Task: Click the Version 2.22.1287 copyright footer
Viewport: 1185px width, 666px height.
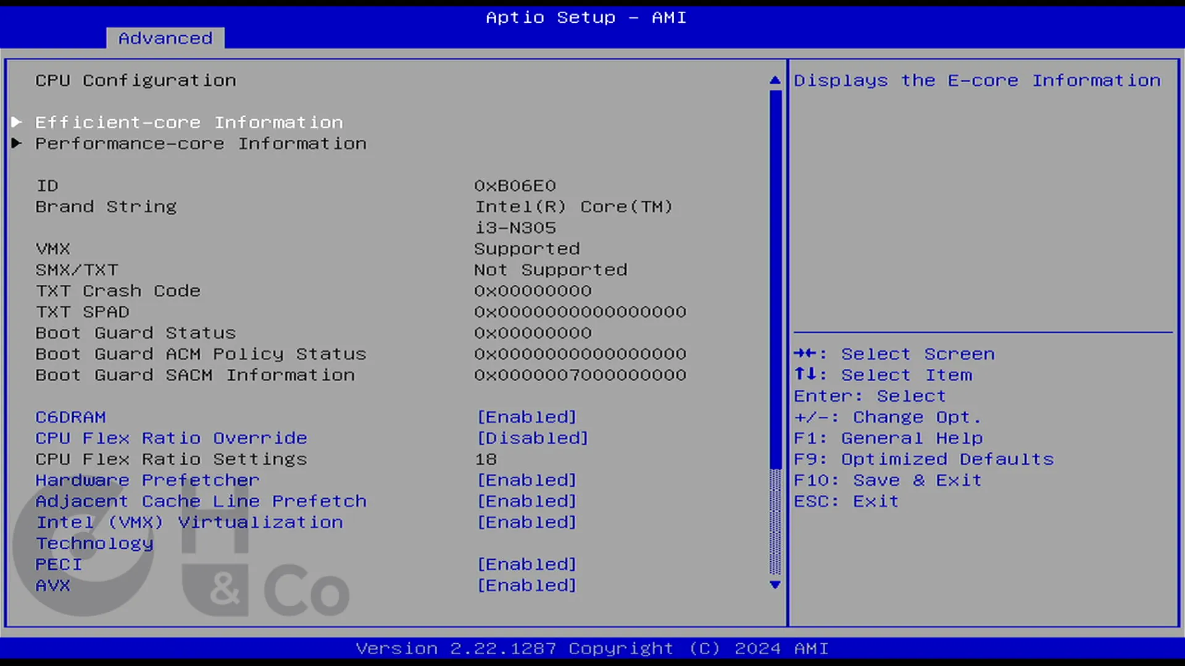Action: click(x=592, y=648)
